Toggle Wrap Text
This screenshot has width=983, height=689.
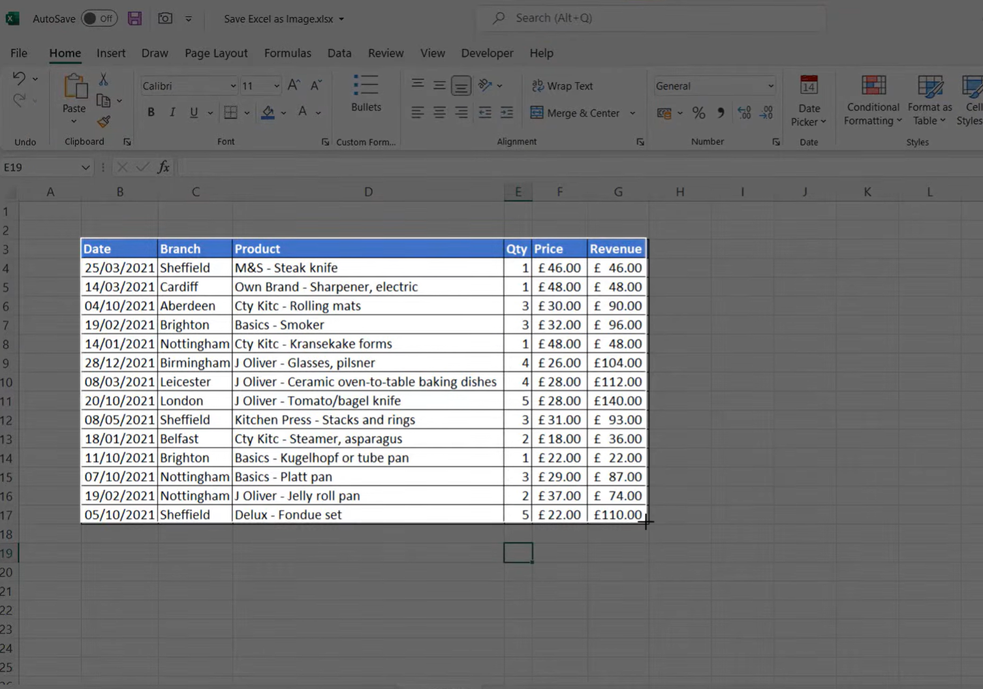point(562,85)
